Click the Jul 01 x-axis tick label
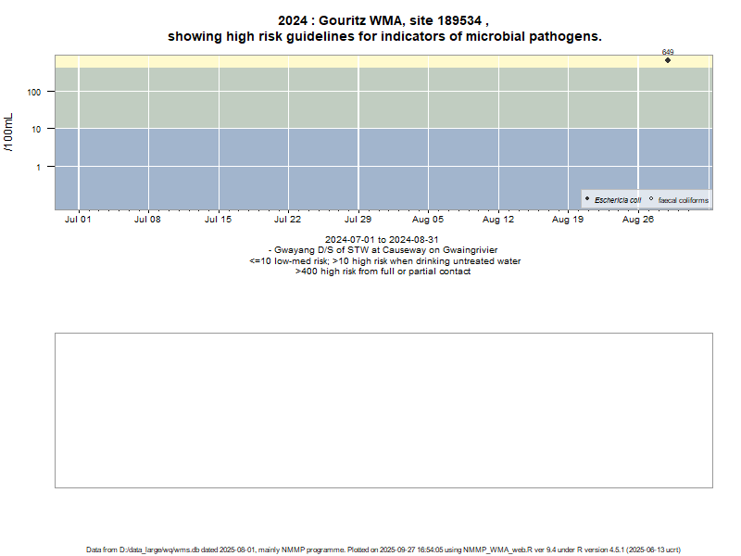This screenshot has width=741, height=556. [78, 221]
